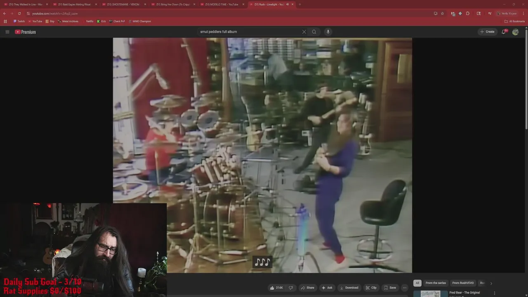Open YouTube bookmark in bookmarks bar
Screen dimensions: 528x297
point(35,21)
